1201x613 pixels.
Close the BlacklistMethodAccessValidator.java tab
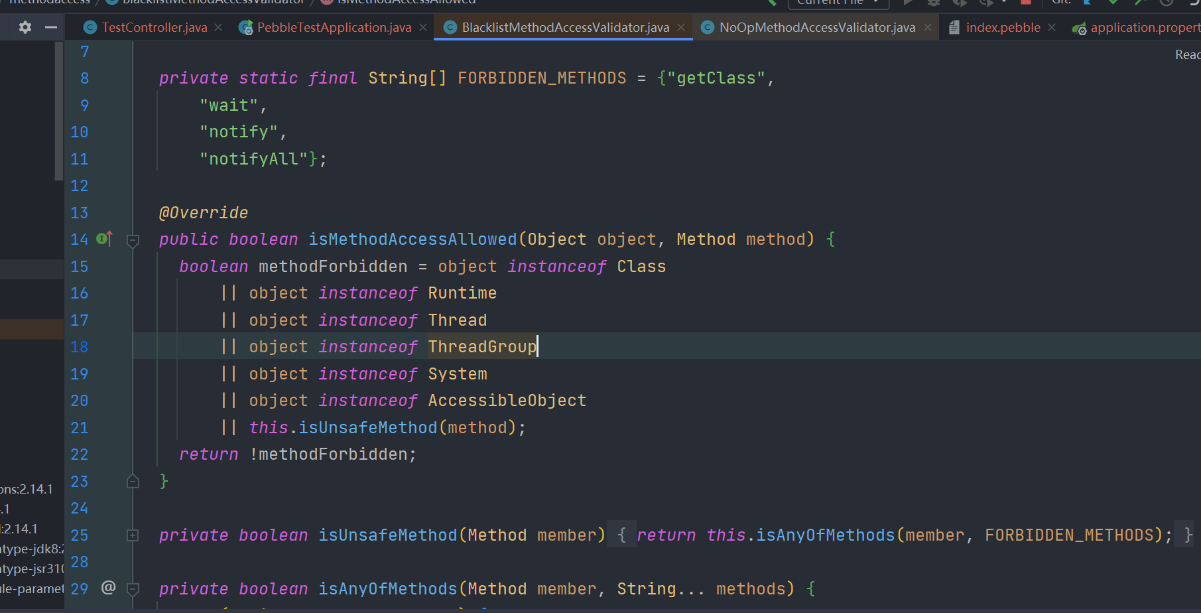click(681, 28)
